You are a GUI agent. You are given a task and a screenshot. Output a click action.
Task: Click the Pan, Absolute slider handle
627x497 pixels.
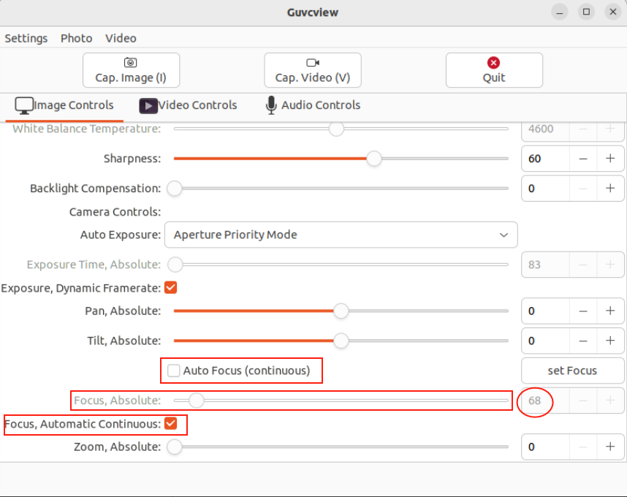coord(341,311)
